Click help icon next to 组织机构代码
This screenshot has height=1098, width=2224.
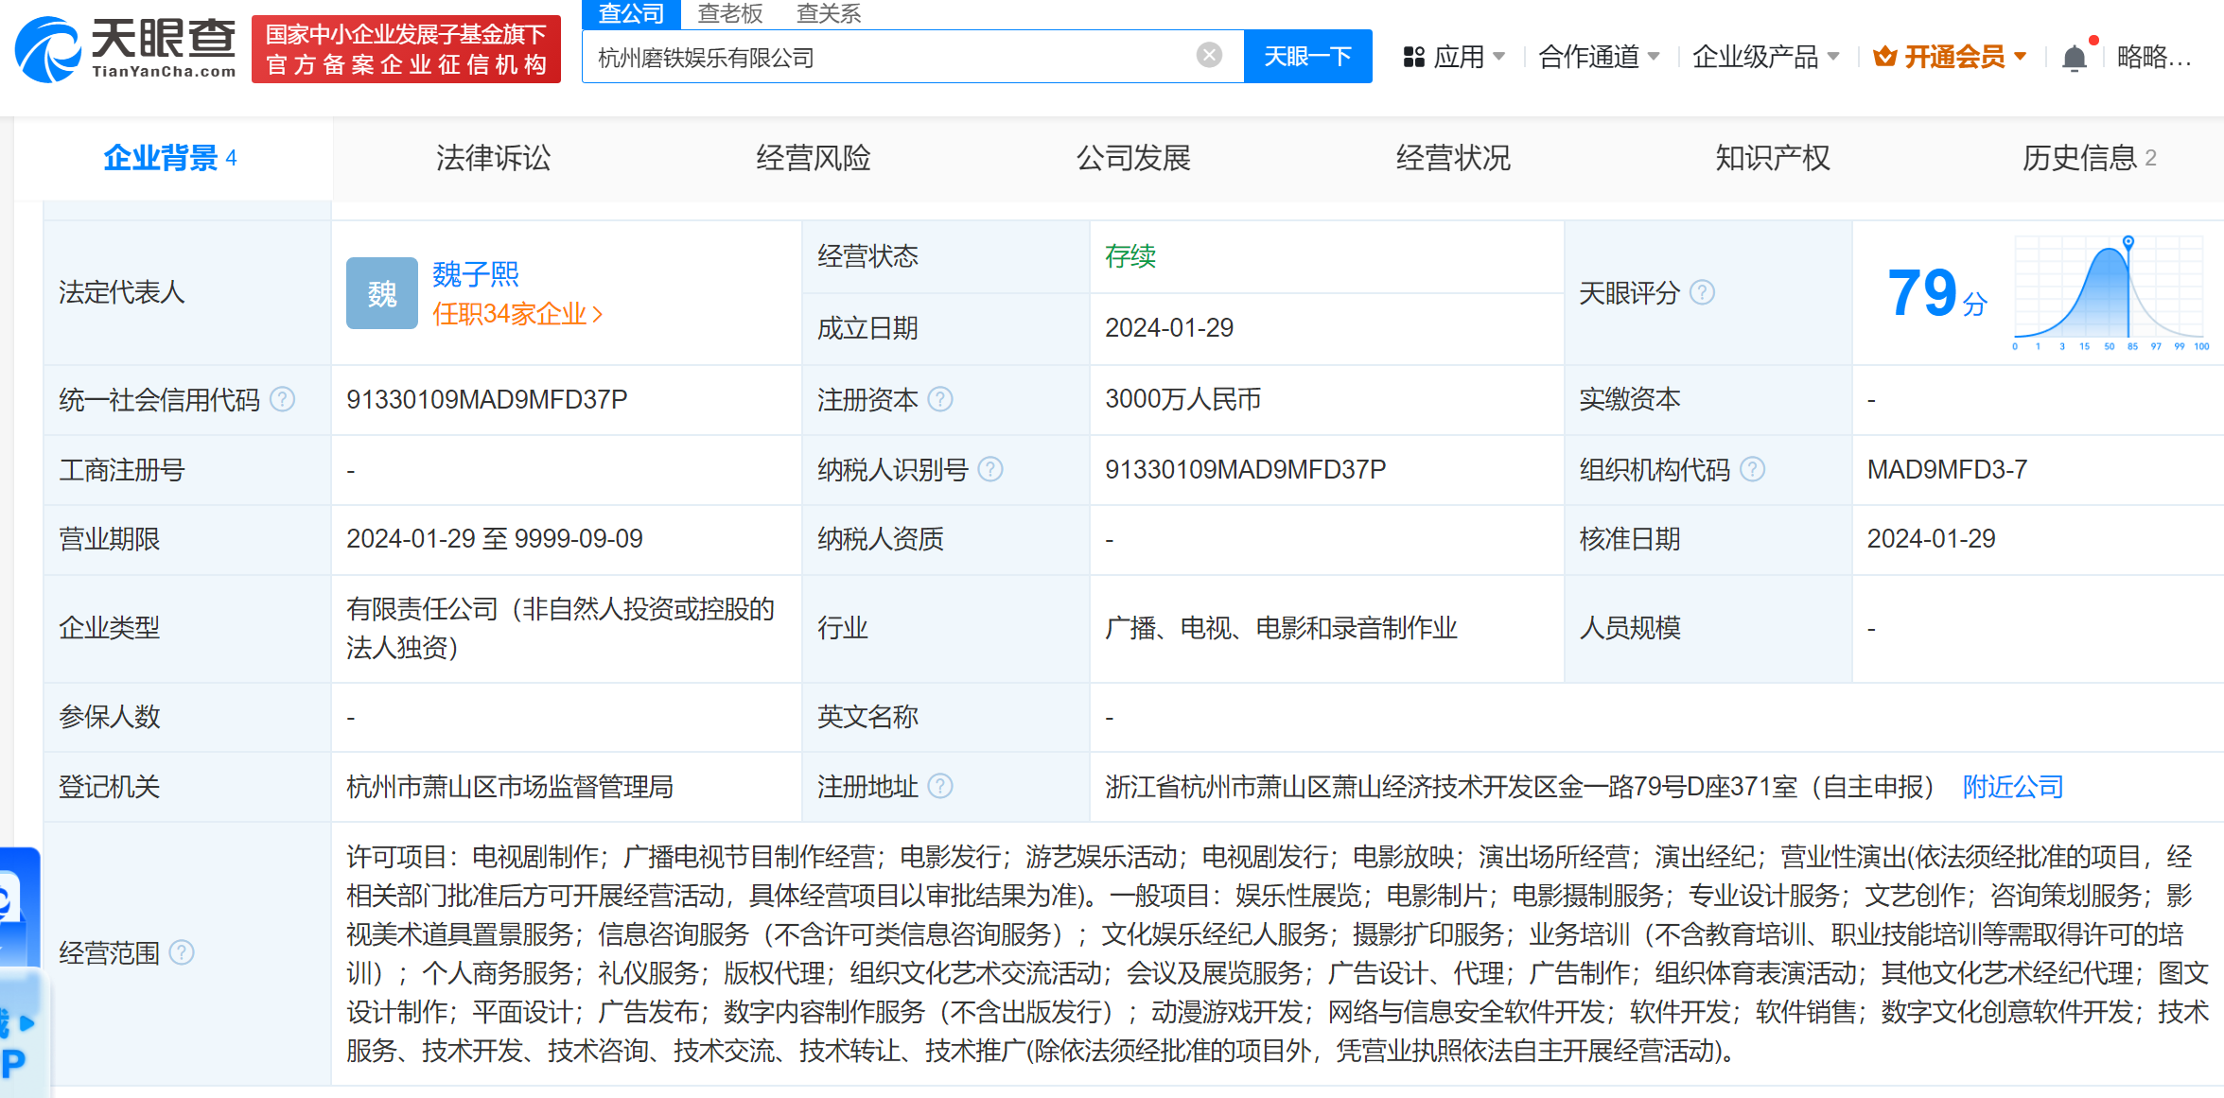(1752, 469)
